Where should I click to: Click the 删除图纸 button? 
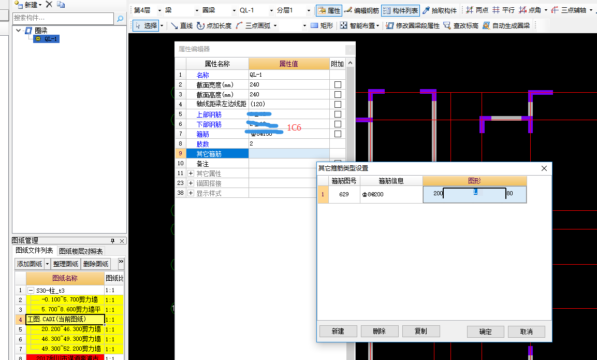pos(96,264)
